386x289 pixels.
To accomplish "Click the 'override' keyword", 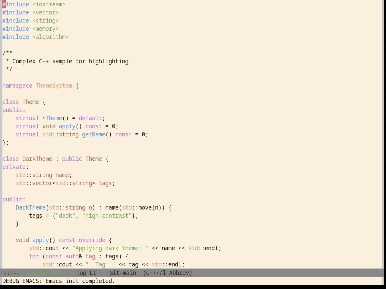I will coord(92,240).
